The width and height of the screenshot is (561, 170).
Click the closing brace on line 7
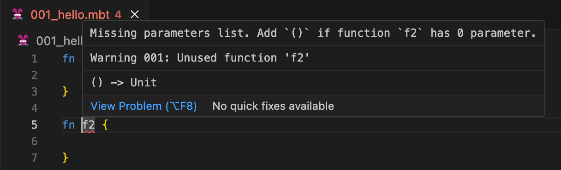click(65, 158)
